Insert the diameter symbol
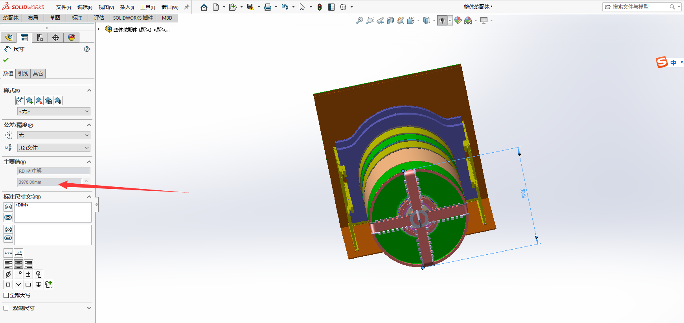 tap(8, 274)
